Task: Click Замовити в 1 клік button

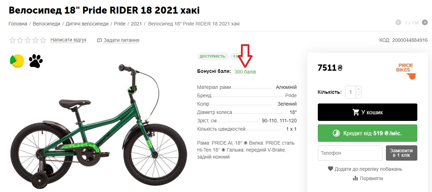Action: [x=402, y=153]
